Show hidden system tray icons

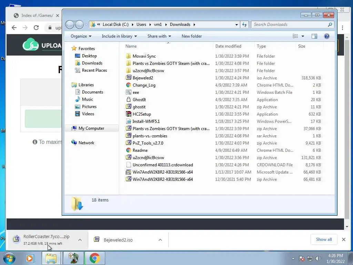pyautogui.click(x=293, y=258)
